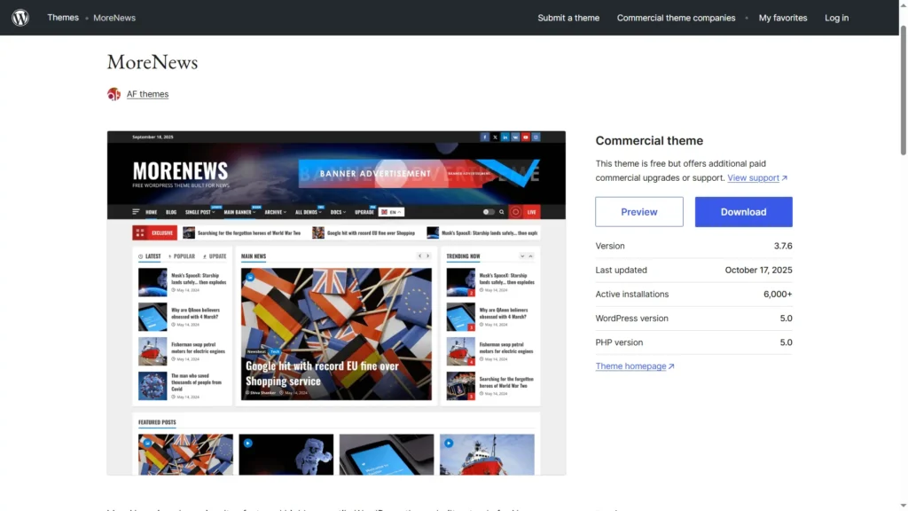
Task: Click the Commercial theme heading
Action: pos(648,141)
